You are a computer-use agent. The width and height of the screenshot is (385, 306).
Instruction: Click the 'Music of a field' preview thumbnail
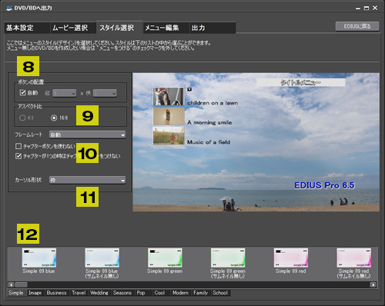coord(169,136)
